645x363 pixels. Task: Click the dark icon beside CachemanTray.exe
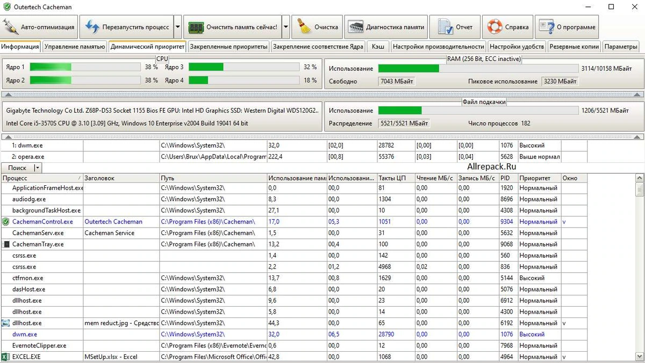click(x=6, y=244)
